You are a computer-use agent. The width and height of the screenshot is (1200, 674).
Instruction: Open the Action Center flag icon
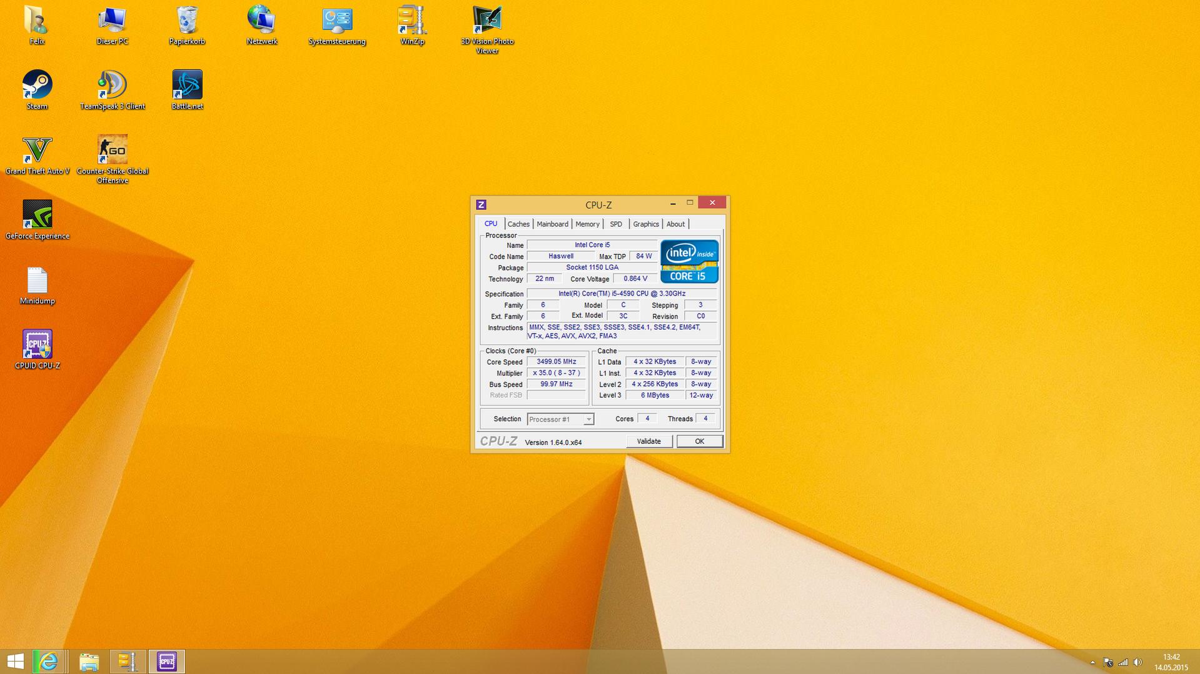[1107, 662]
